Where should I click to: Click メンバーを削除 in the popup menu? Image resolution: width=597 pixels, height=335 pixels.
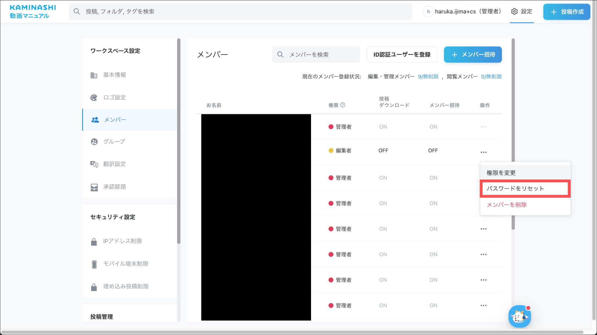tap(507, 205)
